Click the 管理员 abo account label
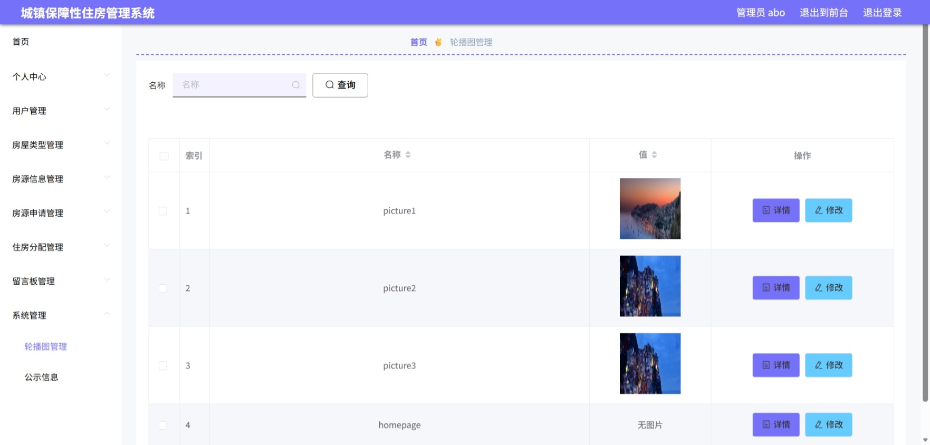 click(x=761, y=13)
